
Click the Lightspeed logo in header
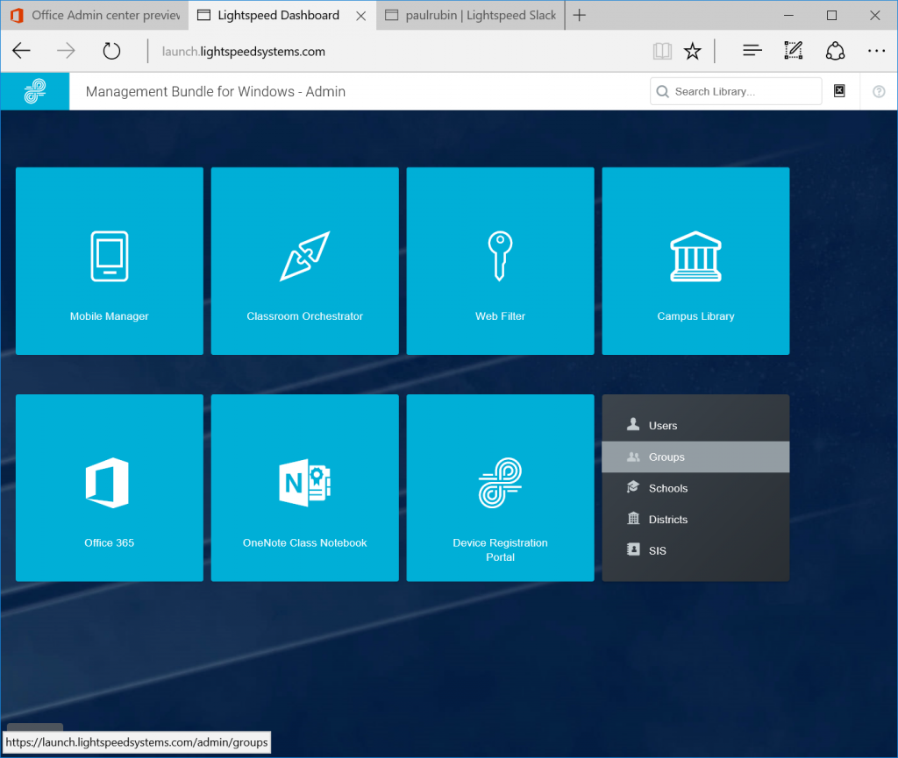coord(35,91)
